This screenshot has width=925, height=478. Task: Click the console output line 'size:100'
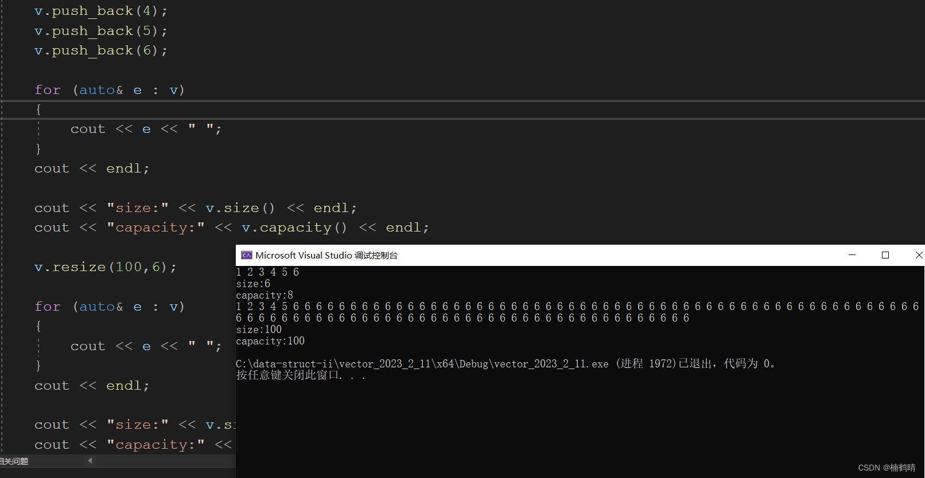259,330
